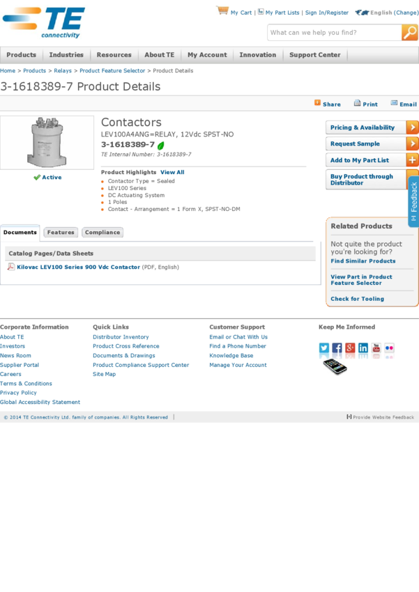This screenshot has height=592, width=419.
Task: Click the orange search magnifier button
Action: click(x=409, y=33)
